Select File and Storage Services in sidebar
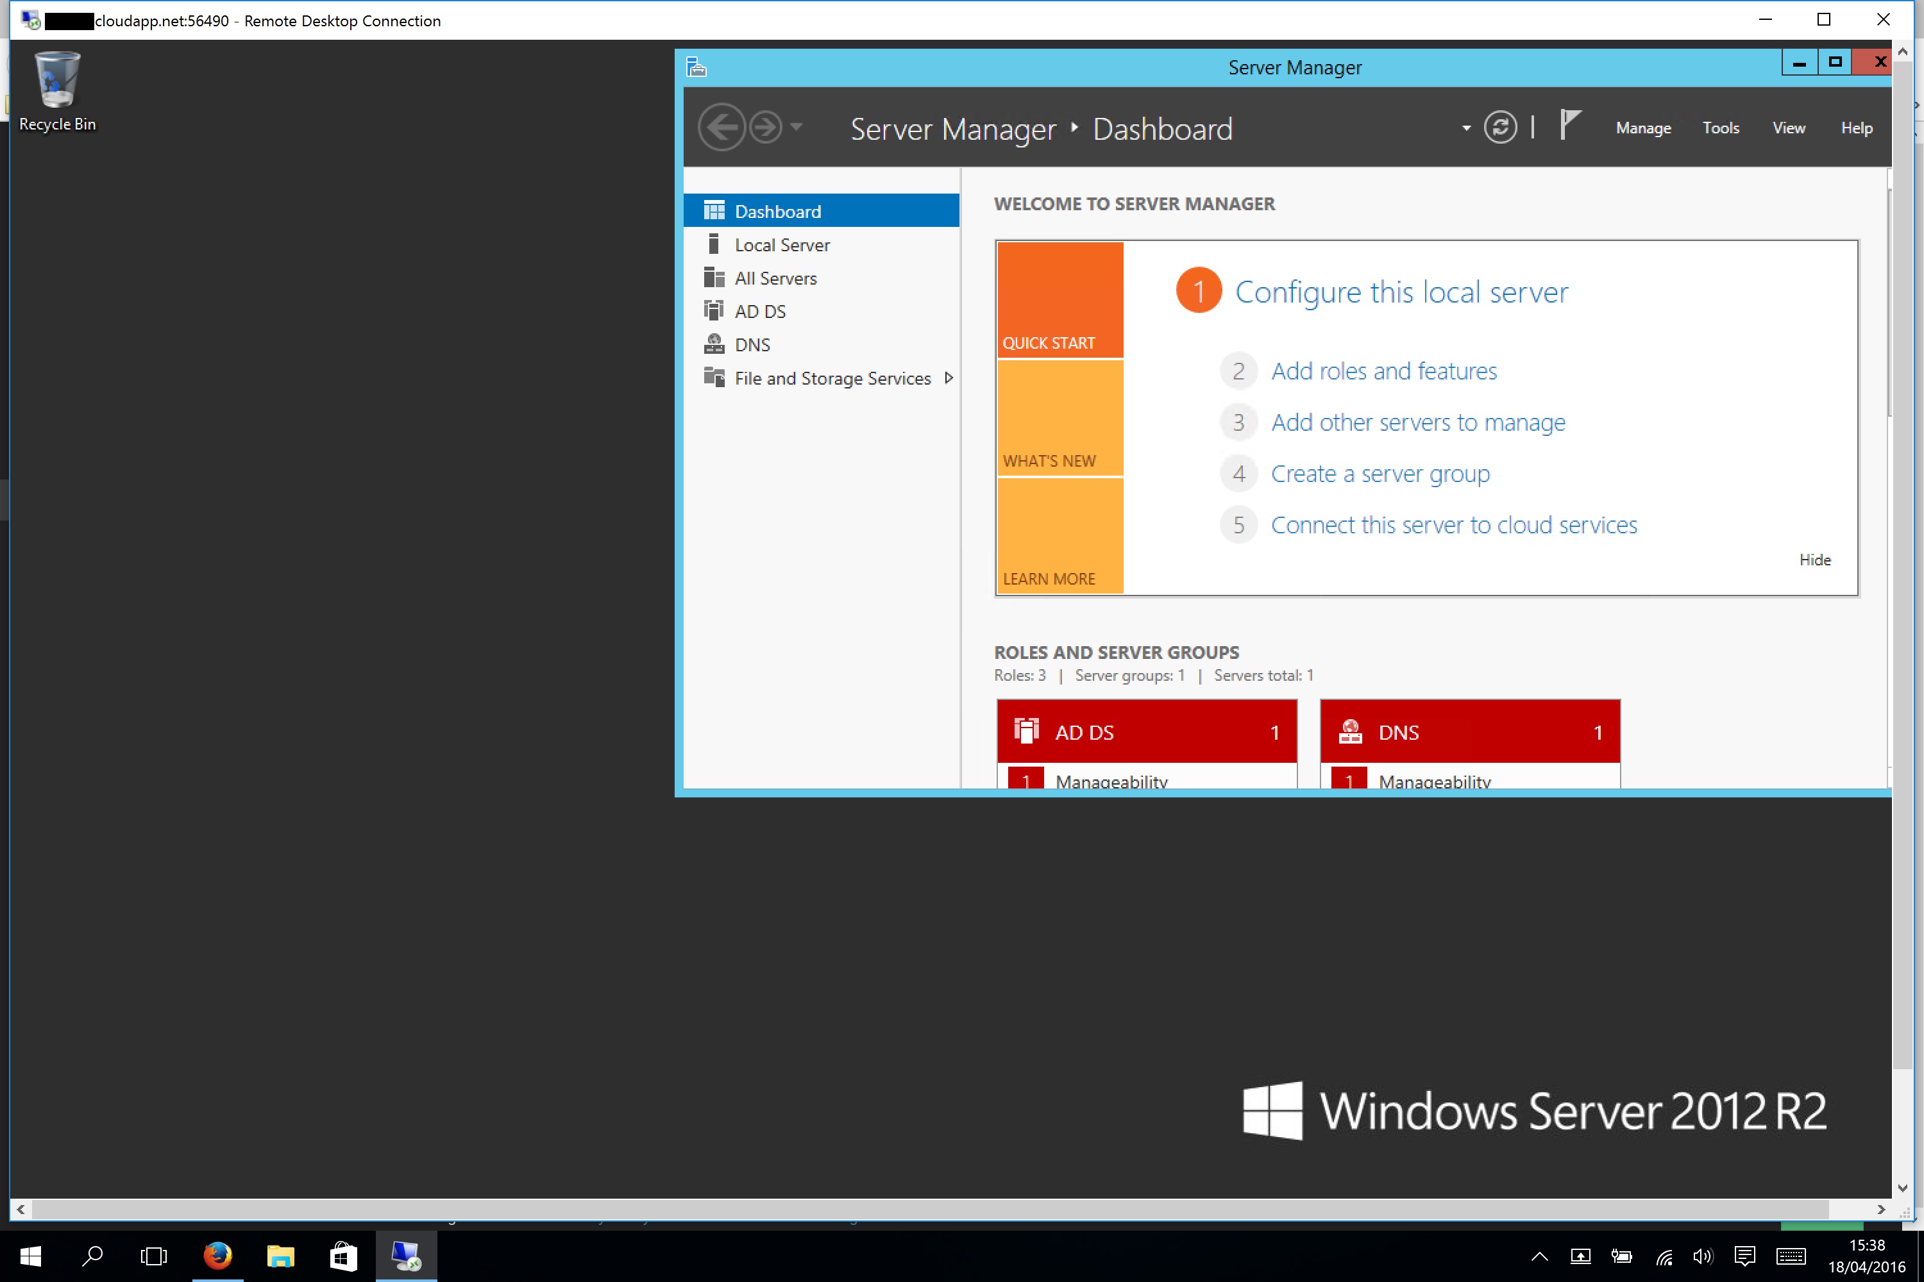Viewport: 1924px width, 1282px height. 822,378
